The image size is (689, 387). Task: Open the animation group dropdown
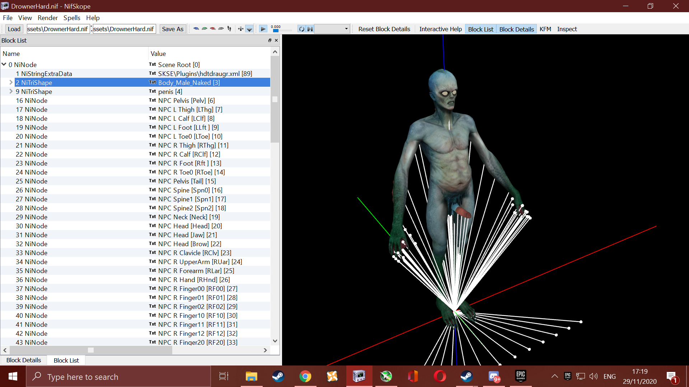click(x=332, y=29)
